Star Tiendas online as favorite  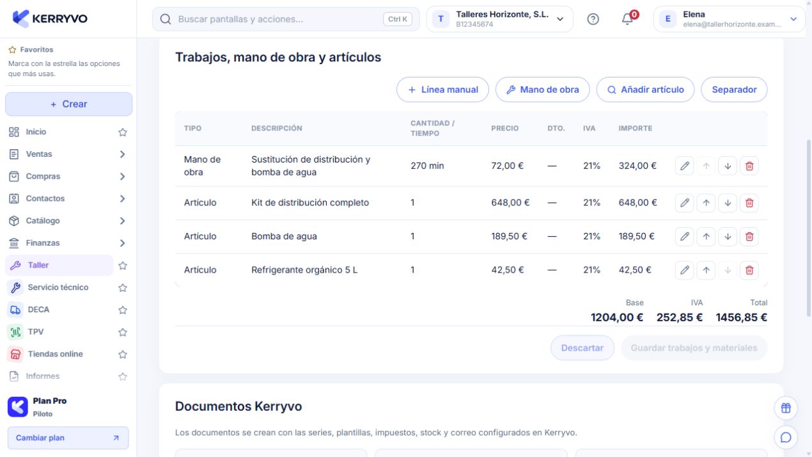click(x=123, y=355)
